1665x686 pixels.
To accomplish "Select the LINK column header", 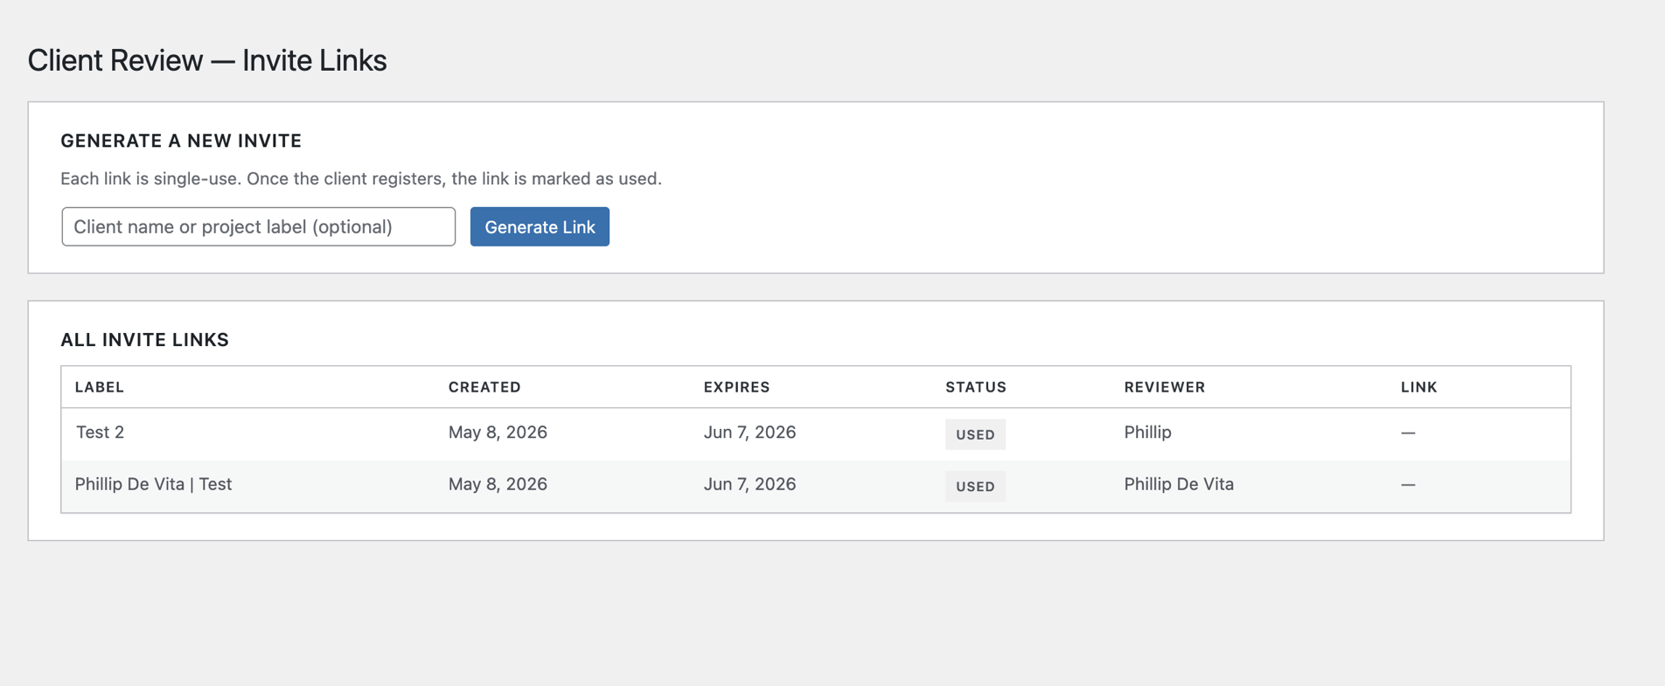I will click(x=1418, y=387).
